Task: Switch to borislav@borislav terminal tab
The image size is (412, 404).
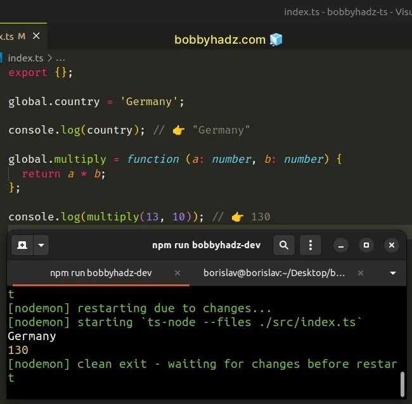Action: click(274, 273)
